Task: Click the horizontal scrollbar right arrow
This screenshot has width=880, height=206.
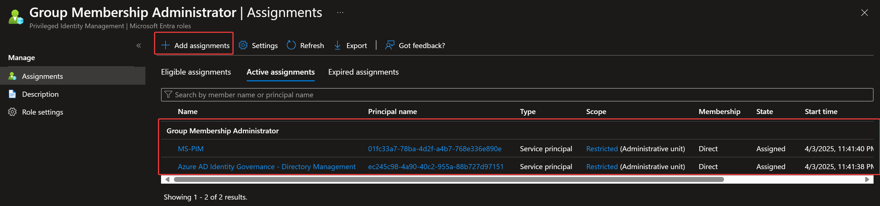Action: 867,179
